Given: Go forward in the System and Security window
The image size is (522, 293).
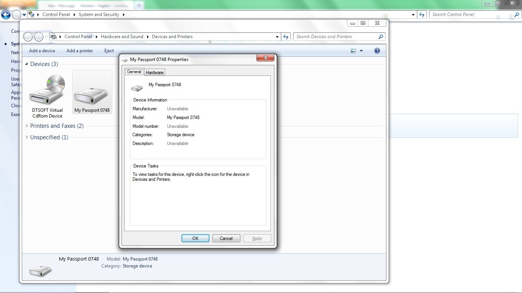Looking at the screenshot, I should point(16,14).
